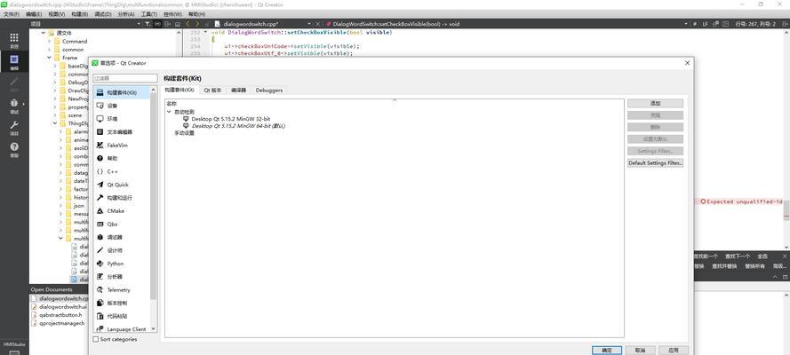Image resolution: width=790 pixels, height=355 pixels.
Task: Click the LF line-ending indicator in the editor toolbar
Action: [706, 24]
